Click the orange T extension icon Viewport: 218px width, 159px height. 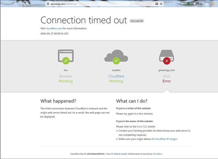point(213,4)
